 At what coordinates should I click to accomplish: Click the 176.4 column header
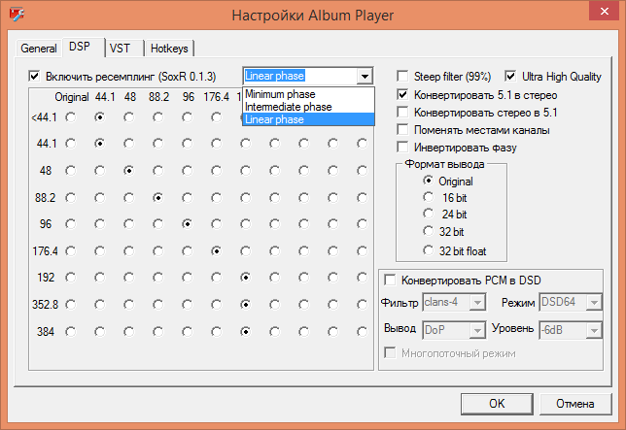point(217,97)
